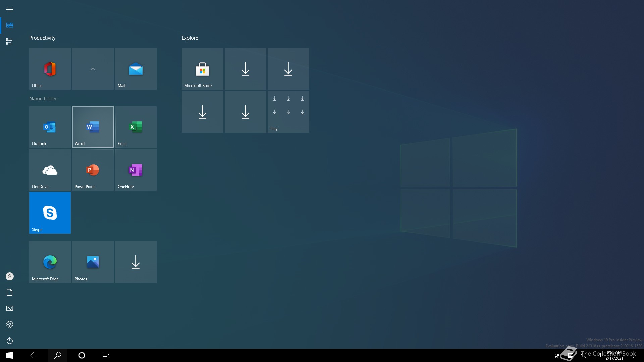
Task: Open Pictures from Start sidebar
Action: click(10, 308)
